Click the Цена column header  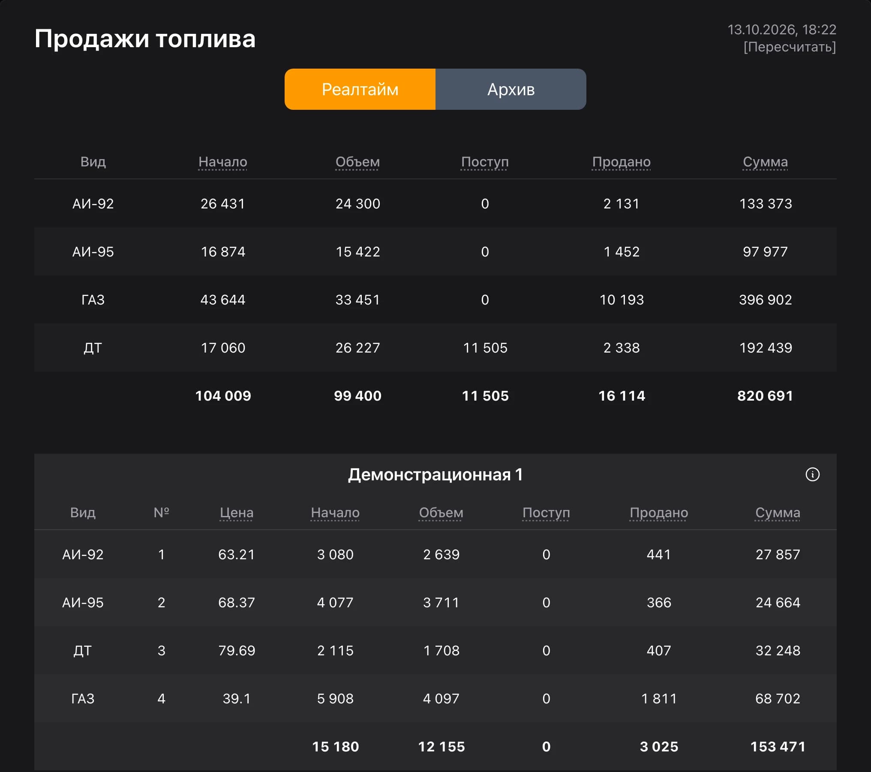[237, 513]
